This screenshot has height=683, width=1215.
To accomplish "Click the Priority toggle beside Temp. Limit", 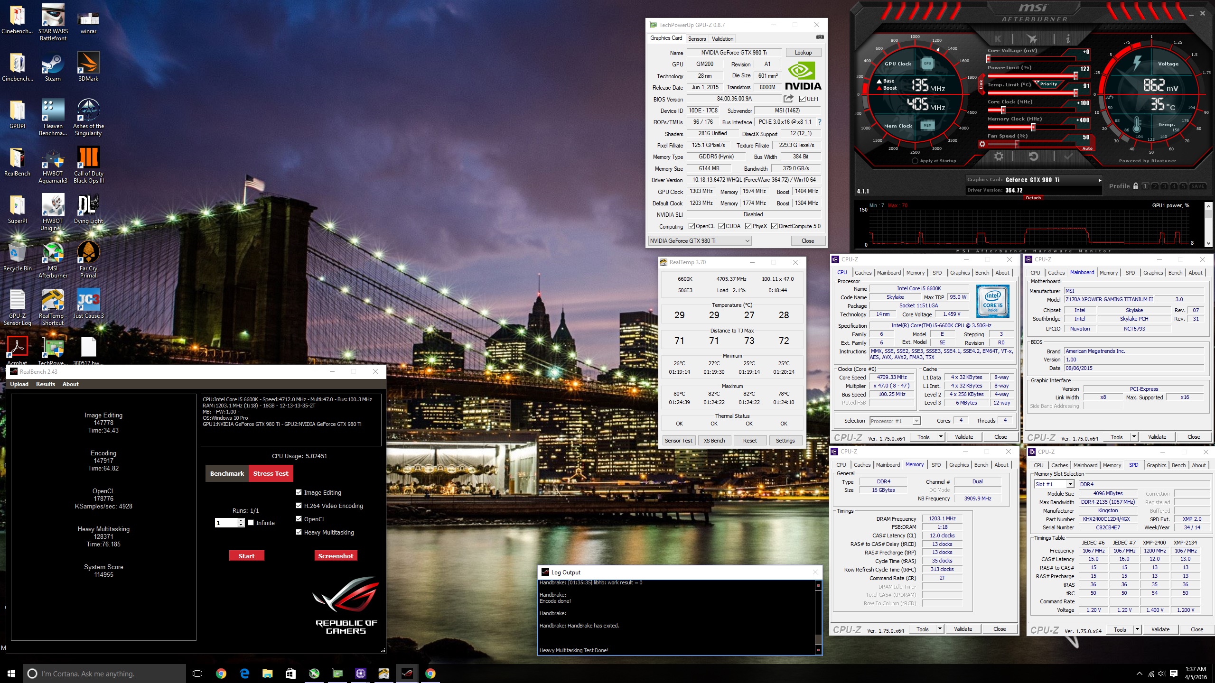I will 1047,84.
